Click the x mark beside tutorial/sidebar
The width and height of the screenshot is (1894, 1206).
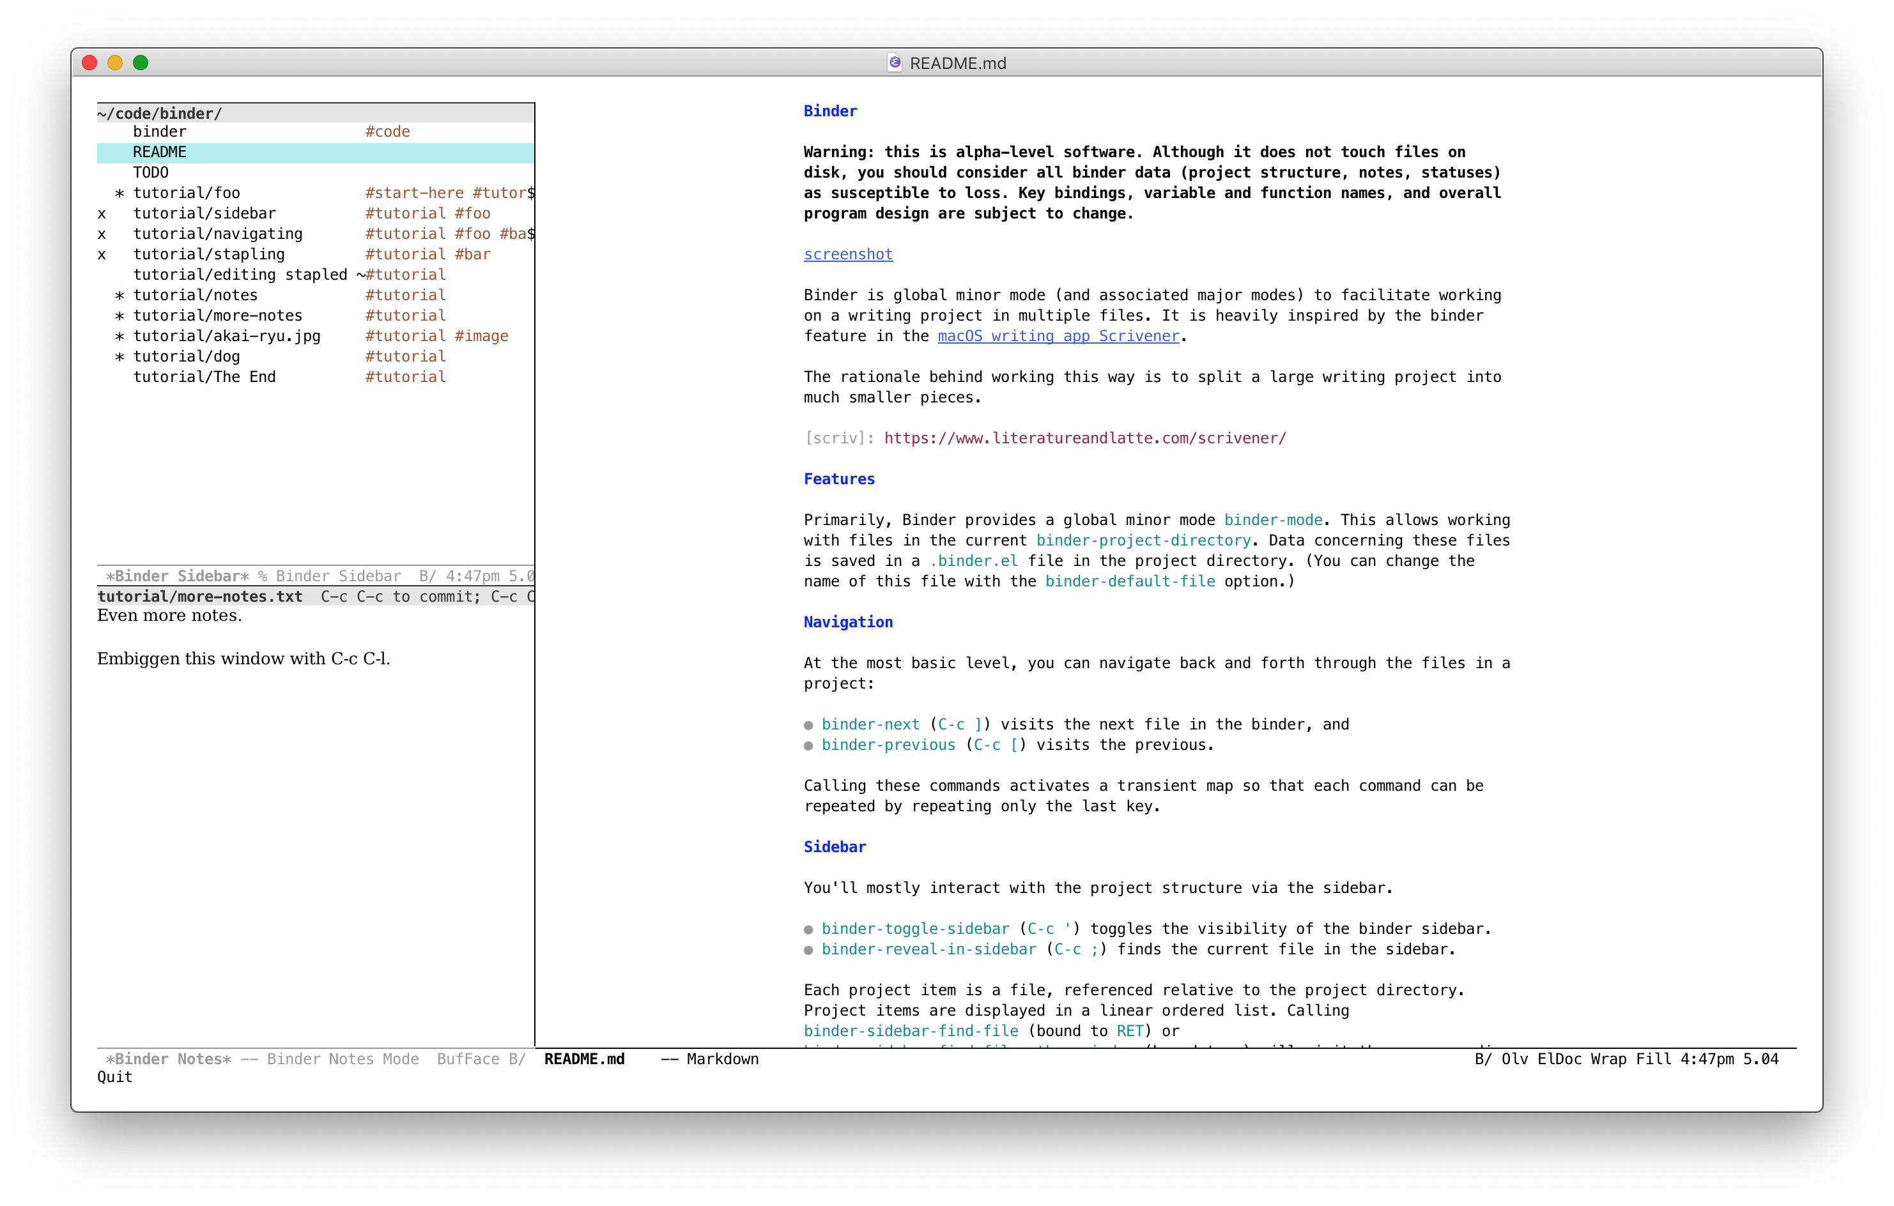click(102, 214)
